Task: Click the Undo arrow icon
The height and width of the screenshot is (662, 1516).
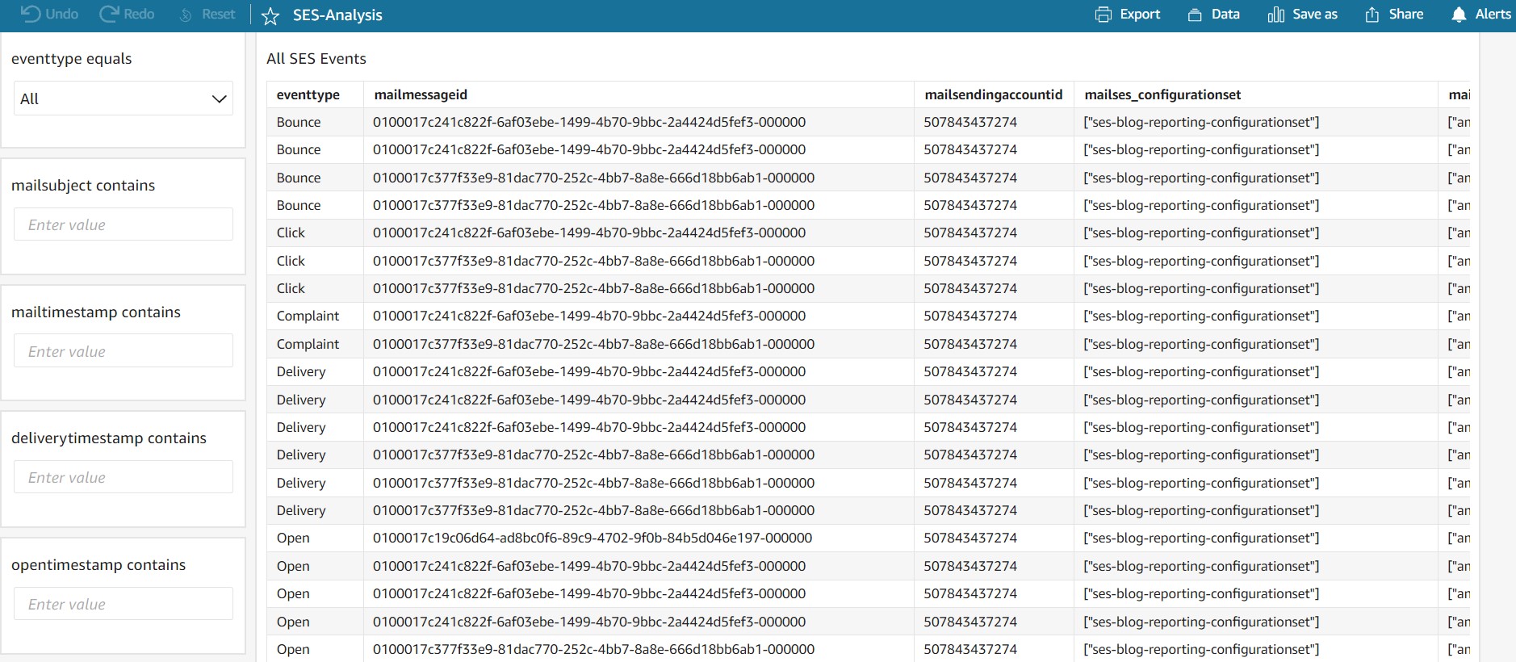Action: point(30,14)
